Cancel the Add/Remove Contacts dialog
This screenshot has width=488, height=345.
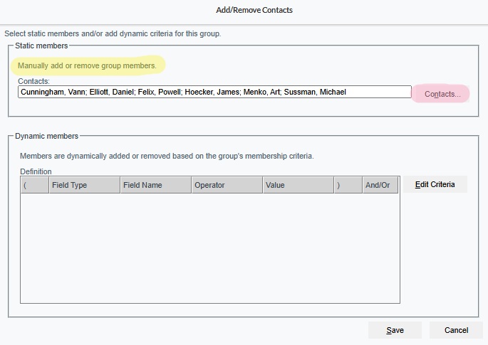(456, 330)
